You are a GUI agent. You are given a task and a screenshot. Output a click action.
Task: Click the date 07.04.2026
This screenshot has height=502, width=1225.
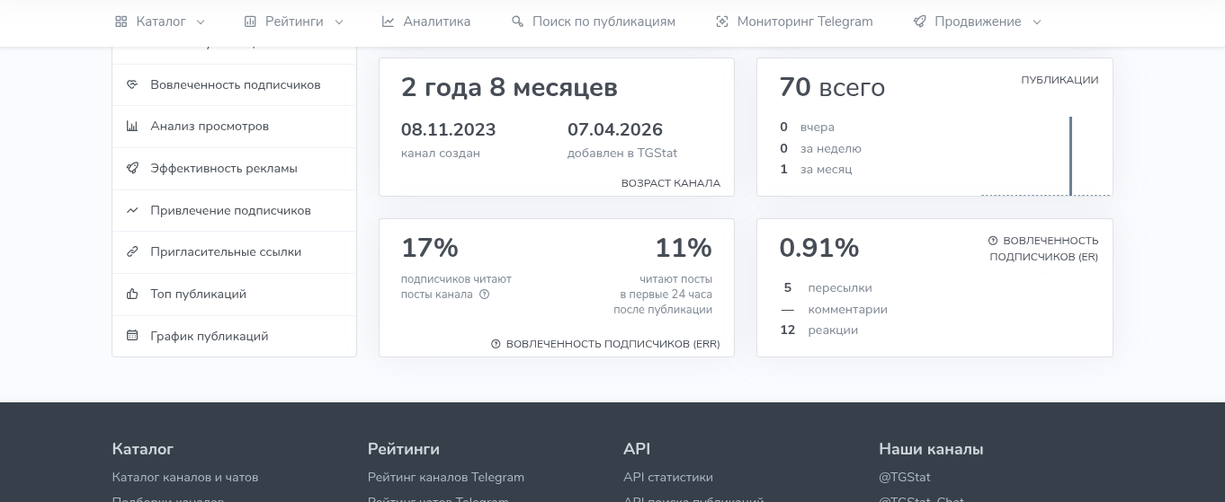click(615, 130)
